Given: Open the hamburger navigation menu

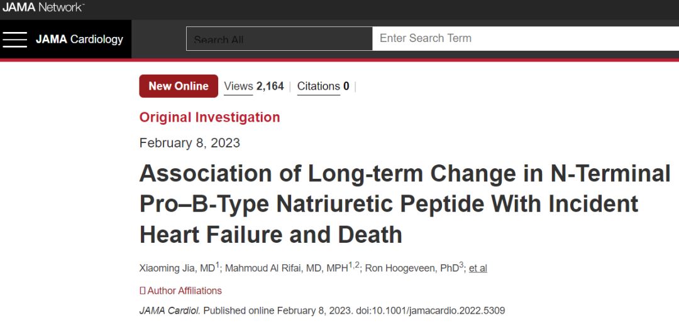Looking at the screenshot, I should click(14, 40).
